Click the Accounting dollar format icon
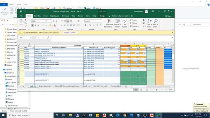This screenshot has width=210, height=118. pos(85,25)
